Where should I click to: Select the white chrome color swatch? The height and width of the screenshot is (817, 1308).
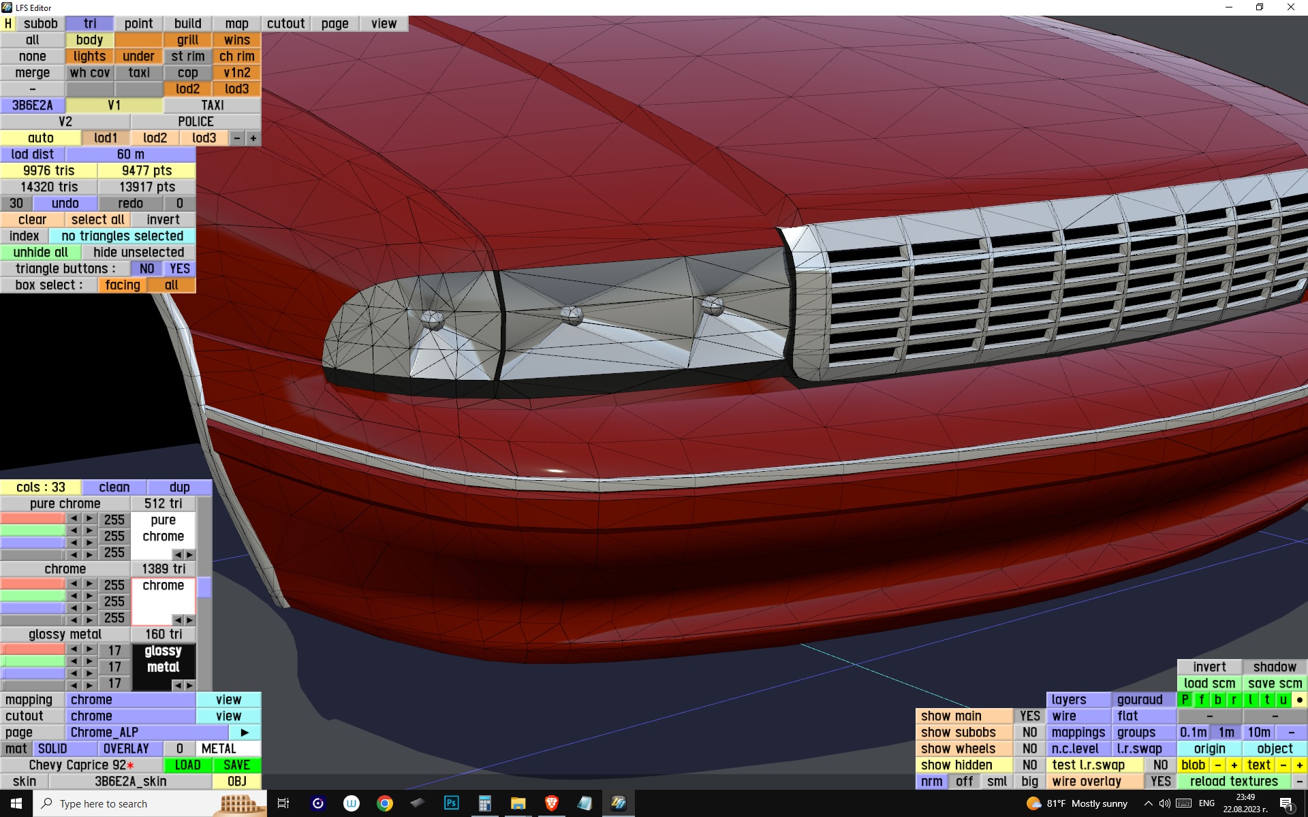coord(163,600)
